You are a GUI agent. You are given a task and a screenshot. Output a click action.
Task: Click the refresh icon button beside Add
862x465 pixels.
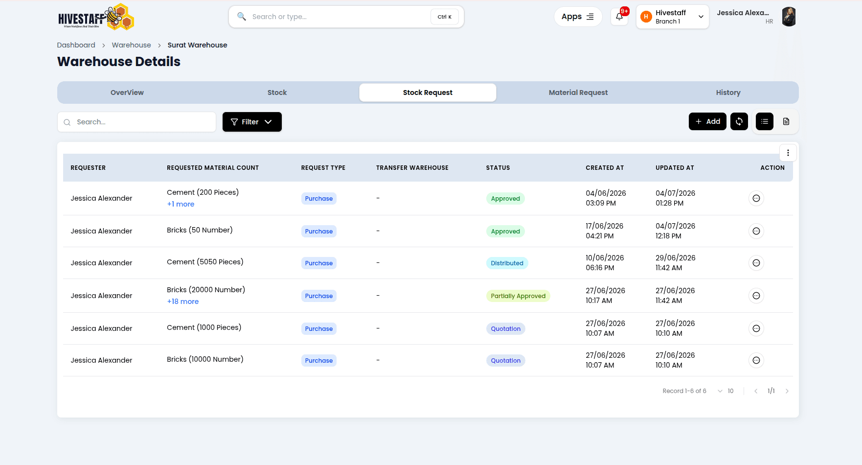click(739, 121)
